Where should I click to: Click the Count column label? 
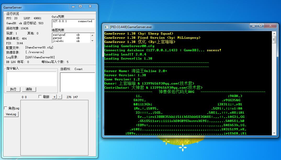pos(78,69)
